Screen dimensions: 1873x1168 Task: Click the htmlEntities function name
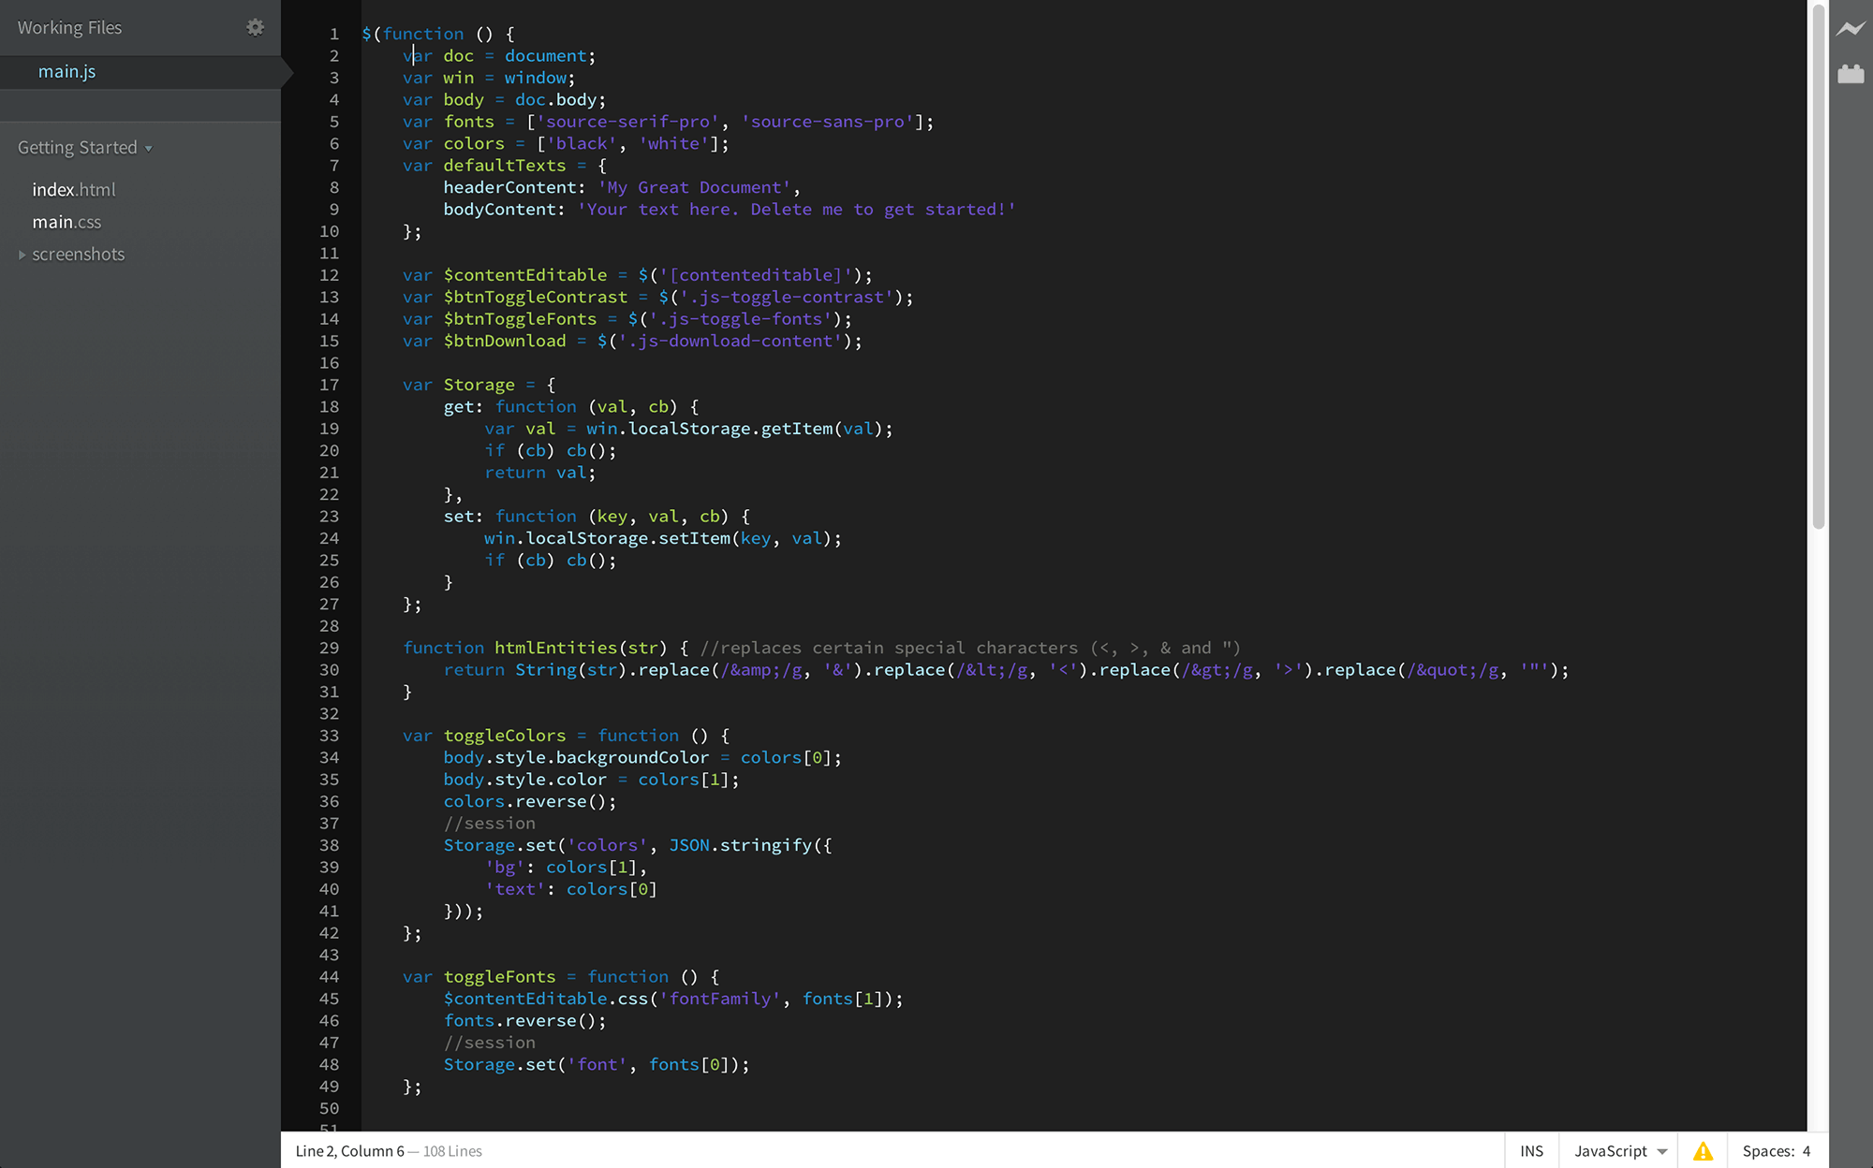pos(555,648)
